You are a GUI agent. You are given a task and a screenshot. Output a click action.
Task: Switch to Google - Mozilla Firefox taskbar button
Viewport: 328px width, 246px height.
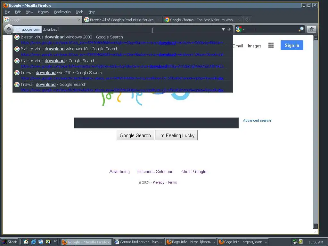click(x=86, y=242)
